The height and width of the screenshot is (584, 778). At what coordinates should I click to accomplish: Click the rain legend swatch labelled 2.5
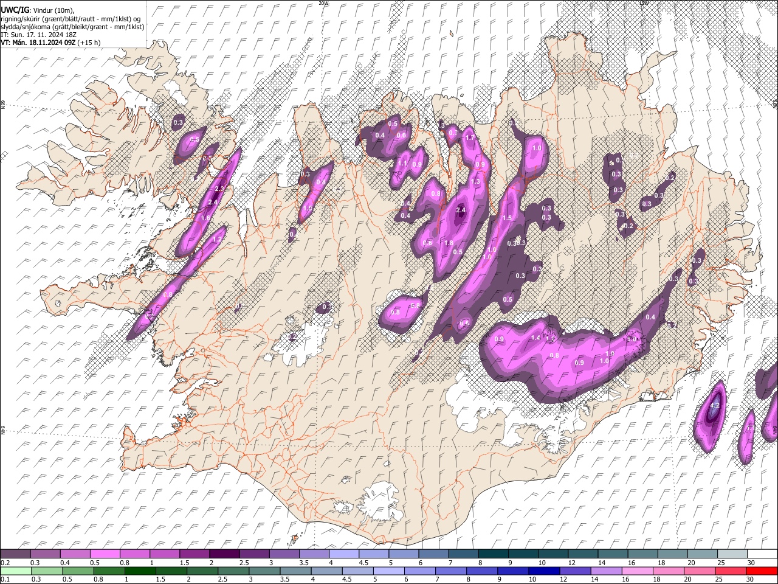[x=234, y=571]
